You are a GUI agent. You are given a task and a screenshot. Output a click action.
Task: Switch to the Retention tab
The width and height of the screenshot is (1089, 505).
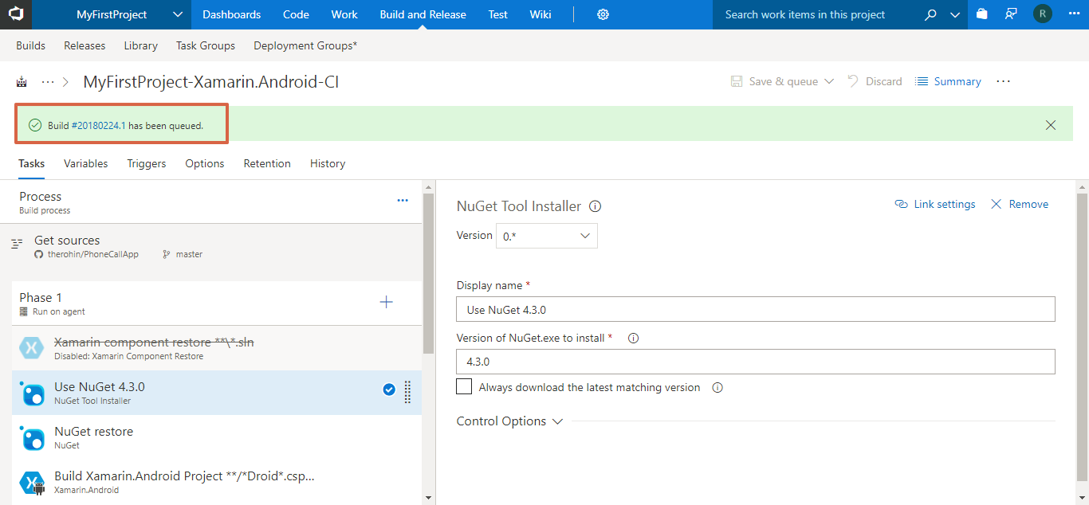pyautogui.click(x=267, y=163)
